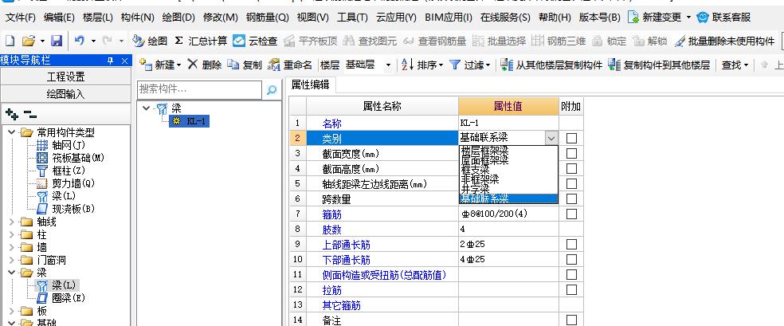Click the expand-all plus icon in navigator

tap(11, 115)
